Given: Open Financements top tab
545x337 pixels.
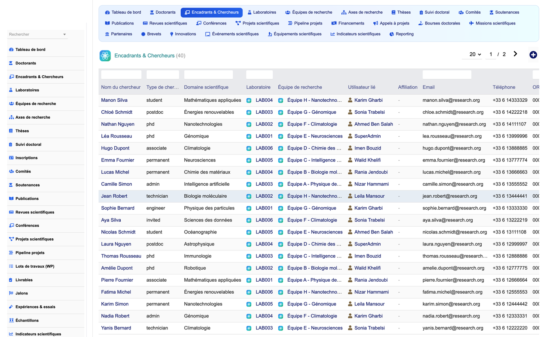Looking at the screenshot, I should 348,23.
